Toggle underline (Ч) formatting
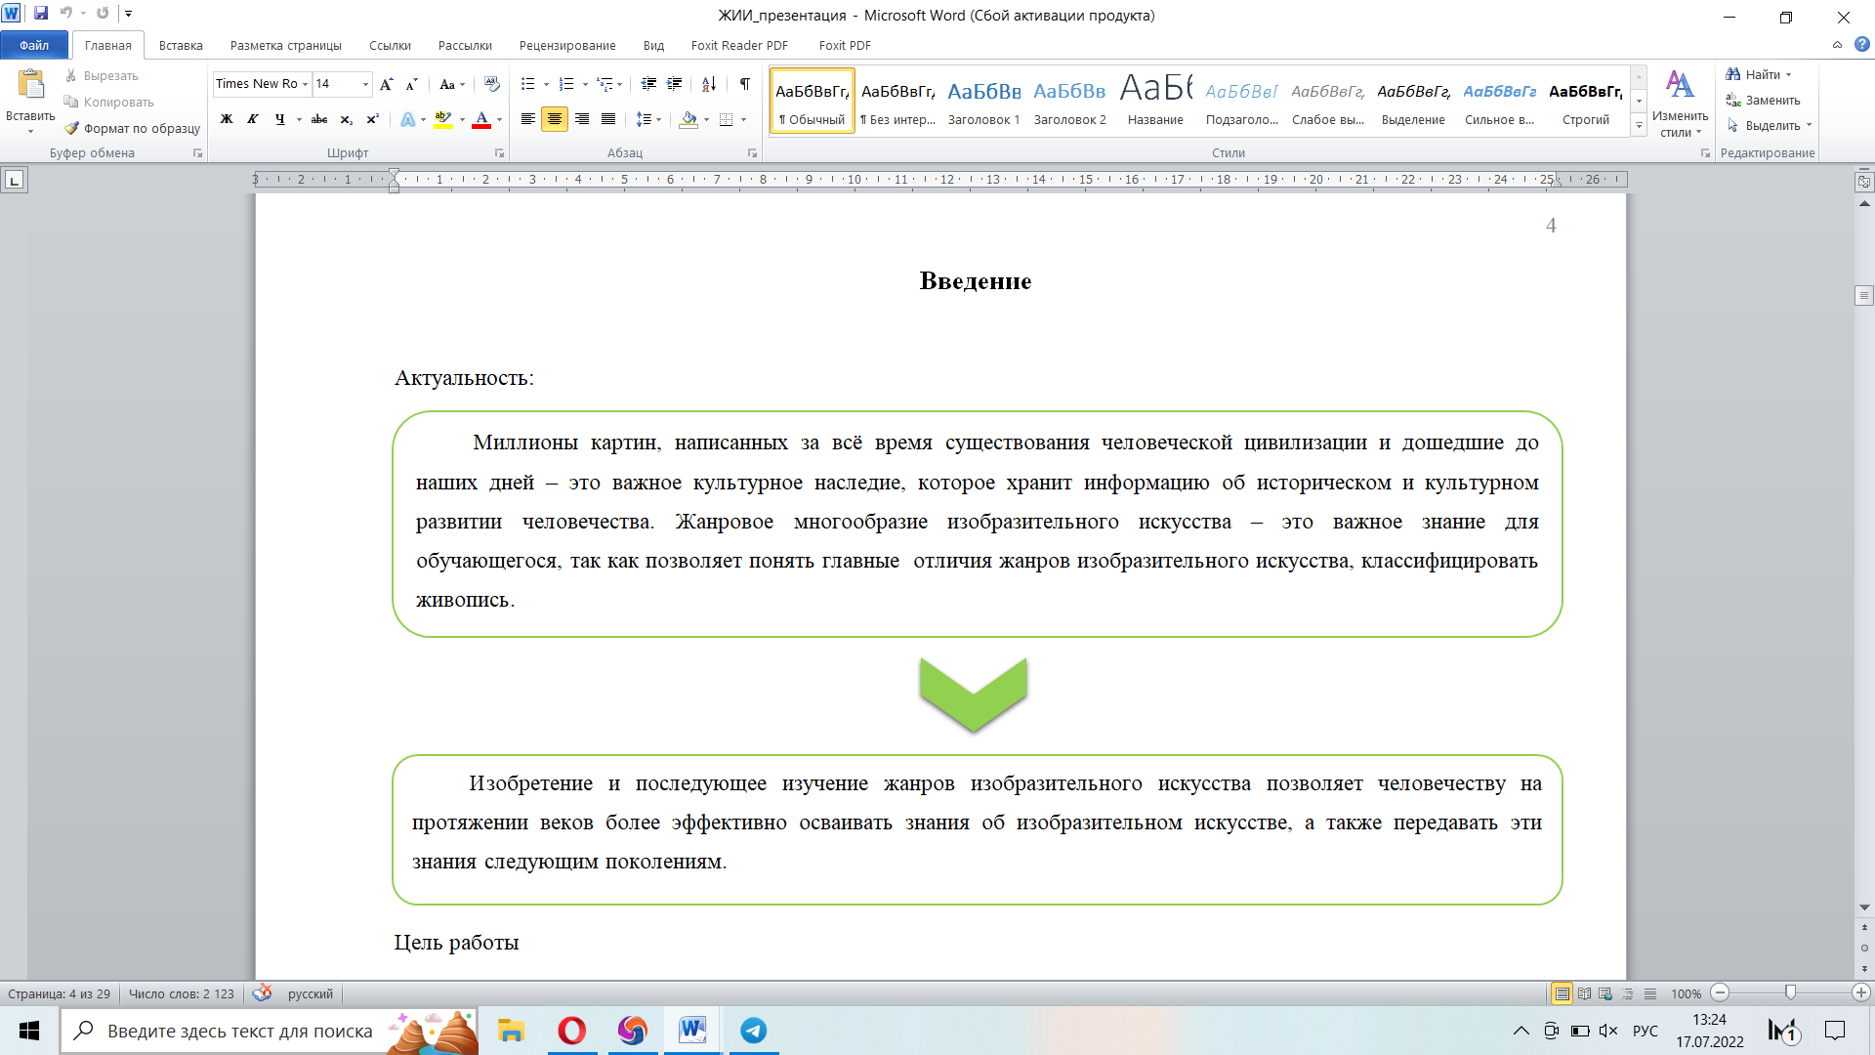The height and width of the screenshot is (1055, 1875). click(280, 119)
